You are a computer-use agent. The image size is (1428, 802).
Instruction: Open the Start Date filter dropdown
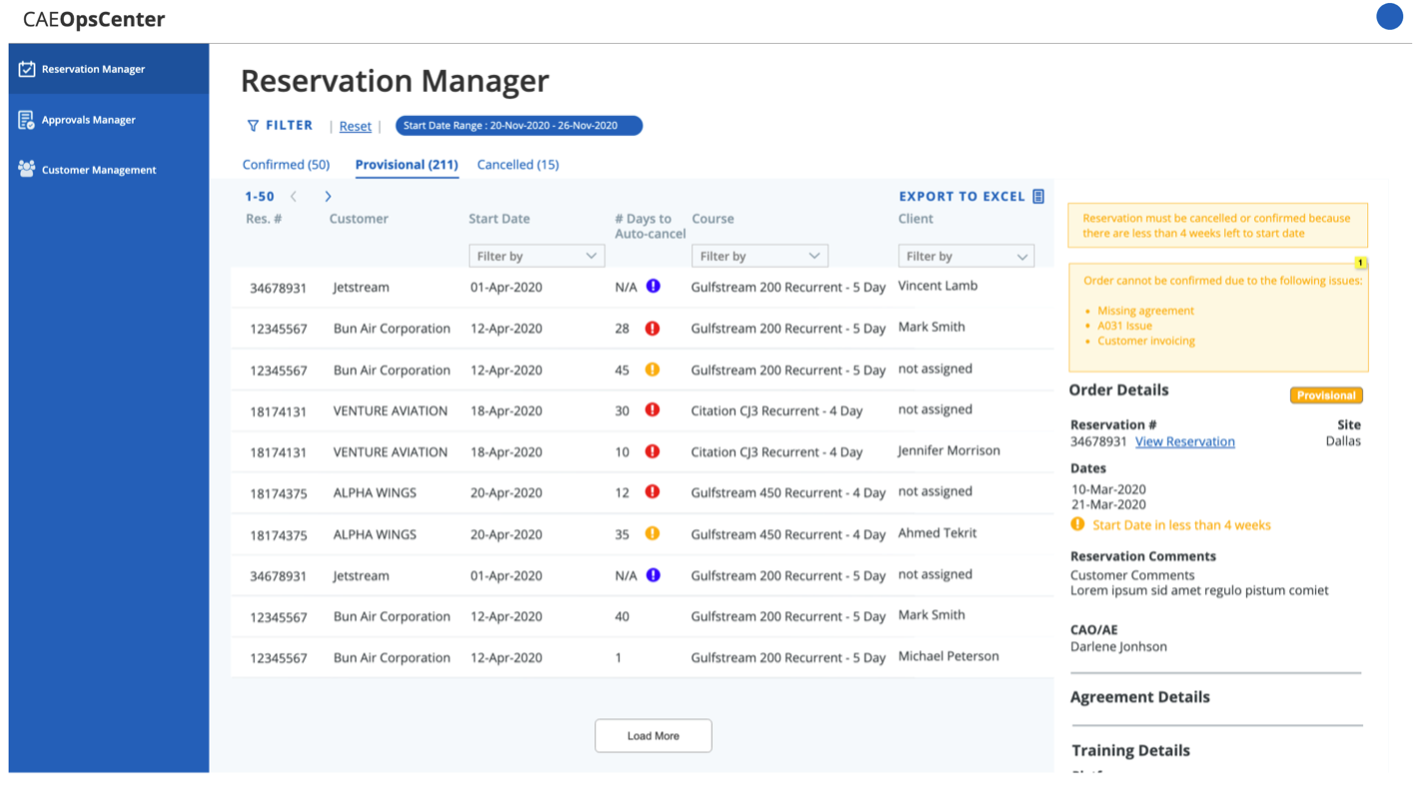coord(536,257)
